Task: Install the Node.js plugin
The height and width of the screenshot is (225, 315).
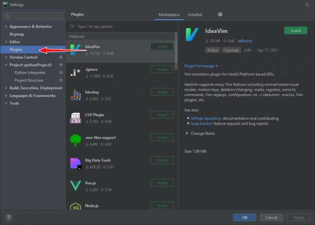Action: [162, 205]
